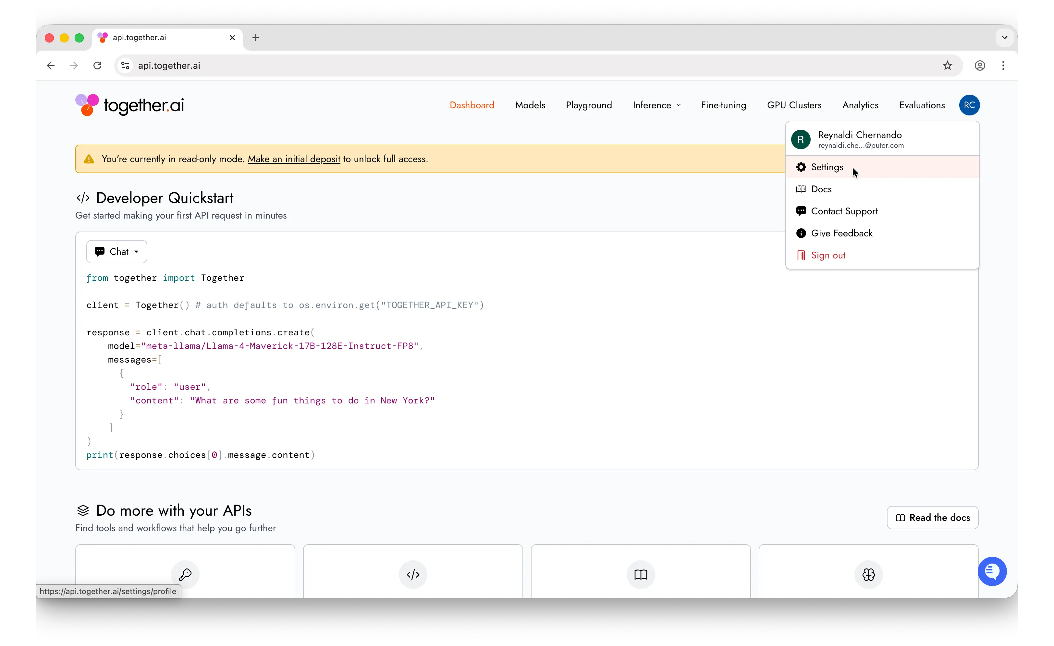Select Settings from the account menu

827,167
